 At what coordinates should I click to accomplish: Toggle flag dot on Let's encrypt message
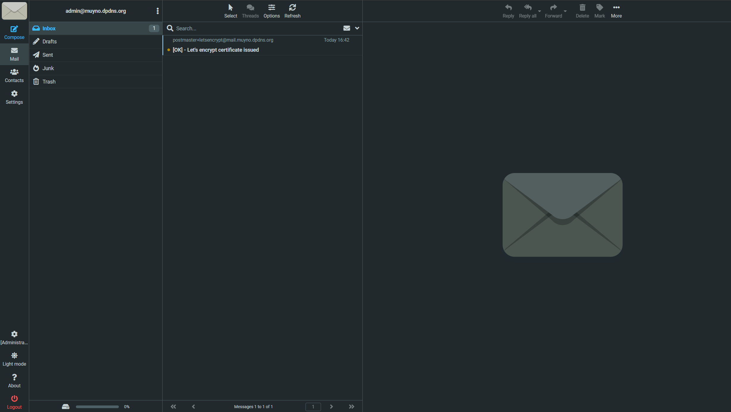[169, 50]
